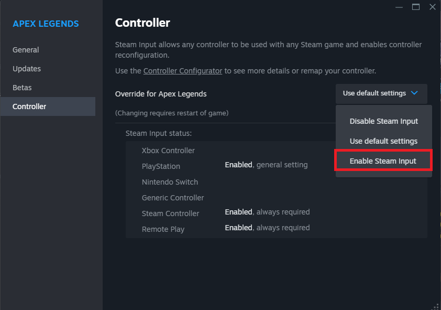Open the General settings tab

26,50
